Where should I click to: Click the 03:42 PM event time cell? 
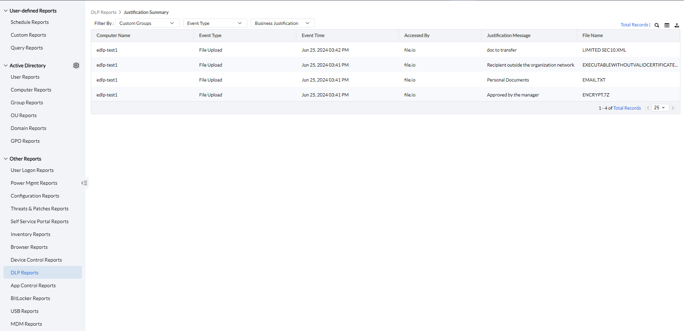[325, 50]
